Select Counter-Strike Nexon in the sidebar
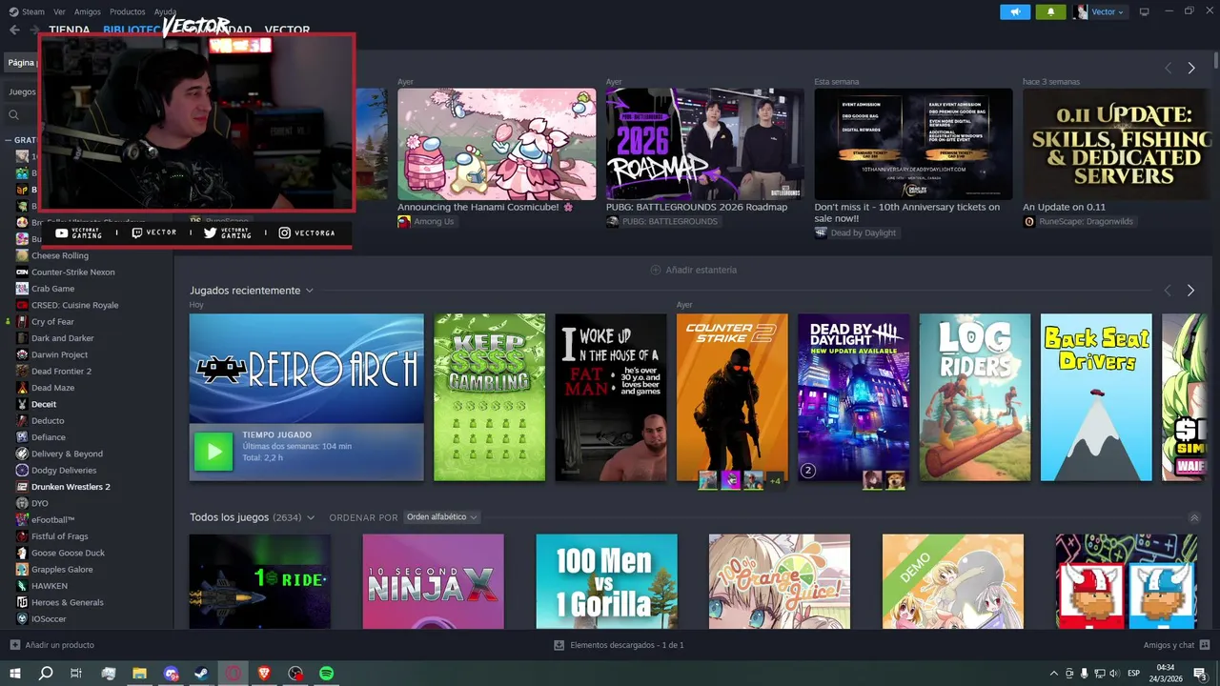This screenshot has width=1220, height=686. (73, 272)
